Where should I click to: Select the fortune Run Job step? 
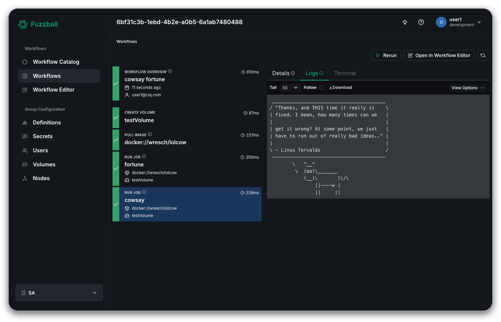(187, 169)
